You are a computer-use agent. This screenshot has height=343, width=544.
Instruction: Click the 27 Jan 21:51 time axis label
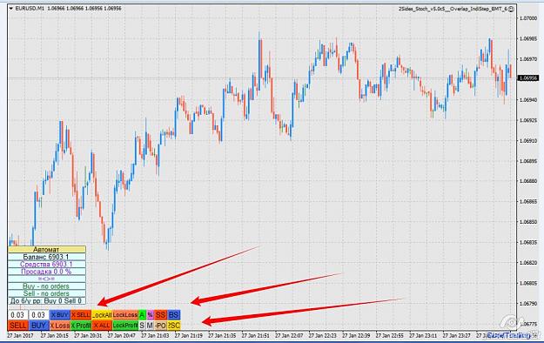click(255, 336)
